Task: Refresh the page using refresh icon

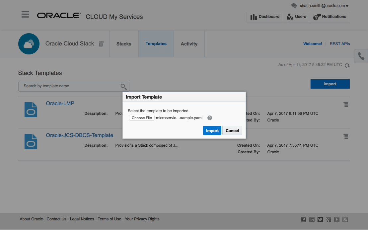Action: 347,65
